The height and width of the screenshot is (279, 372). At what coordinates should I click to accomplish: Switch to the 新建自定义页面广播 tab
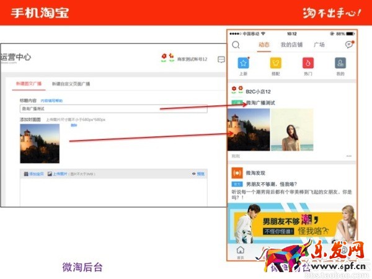coord(71,84)
